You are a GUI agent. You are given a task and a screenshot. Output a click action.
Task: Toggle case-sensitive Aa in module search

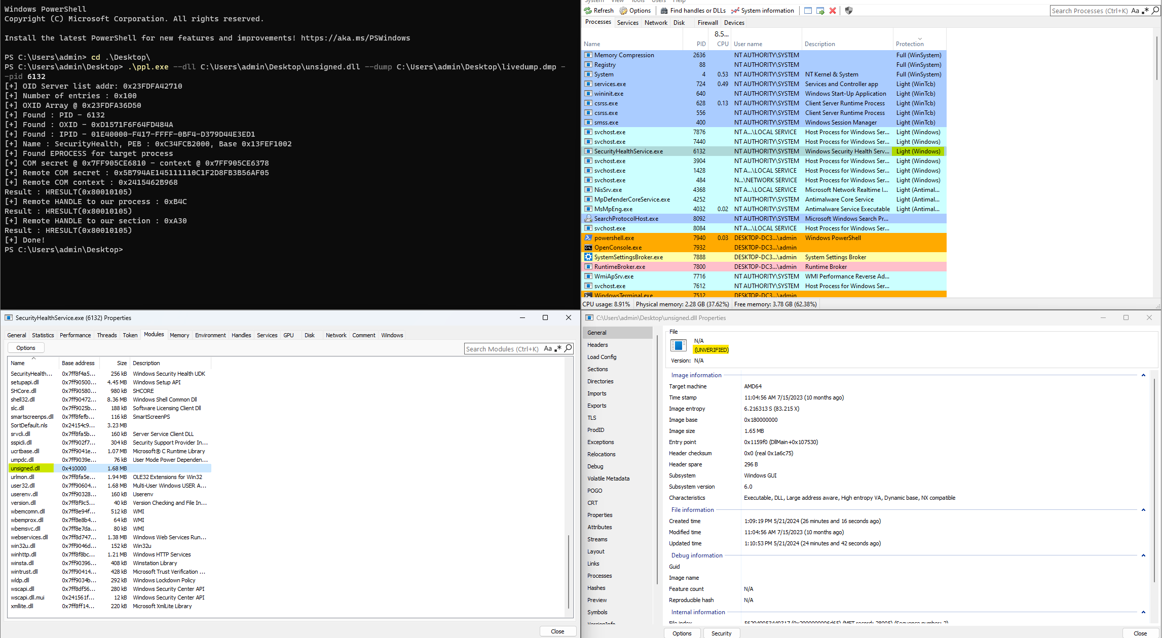(548, 348)
